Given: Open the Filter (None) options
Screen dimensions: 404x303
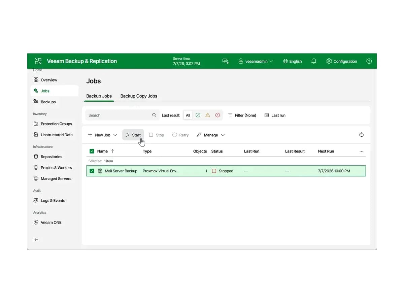Looking at the screenshot, I should coord(242,115).
